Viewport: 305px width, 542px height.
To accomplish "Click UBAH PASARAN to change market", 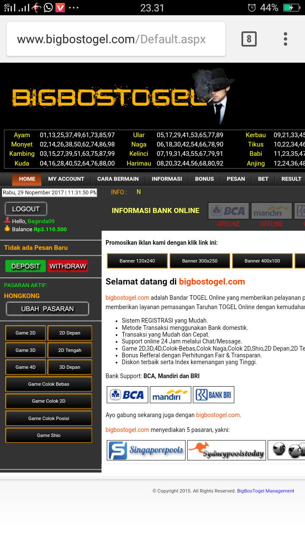I will (47, 309).
